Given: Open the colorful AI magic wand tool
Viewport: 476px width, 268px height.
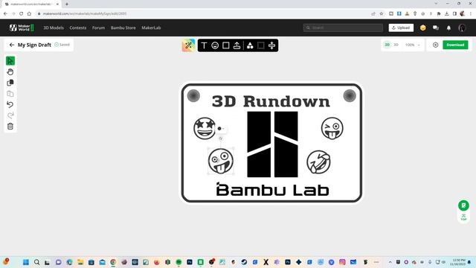Looking at the screenshot, I should (188, 45).
